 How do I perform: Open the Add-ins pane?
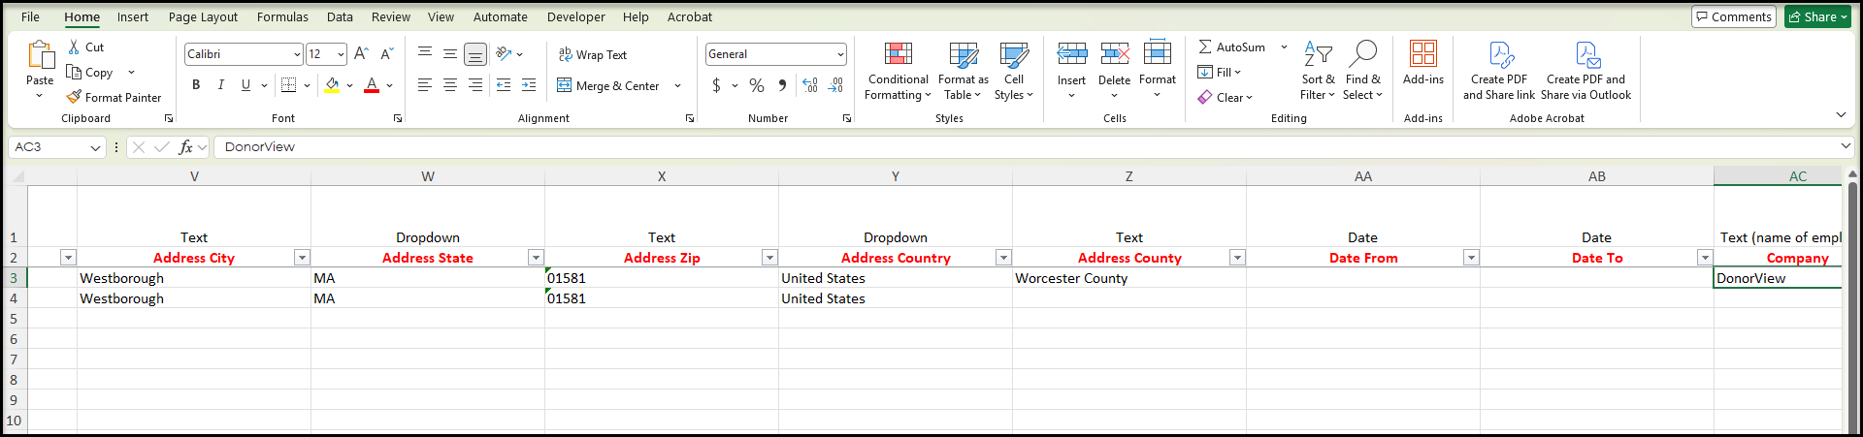click(1423, 63)
